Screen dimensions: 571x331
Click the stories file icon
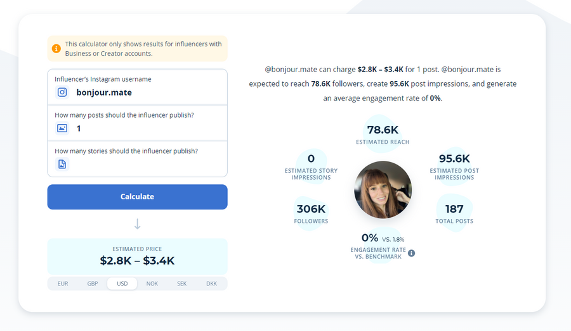(x=62, y=164)
